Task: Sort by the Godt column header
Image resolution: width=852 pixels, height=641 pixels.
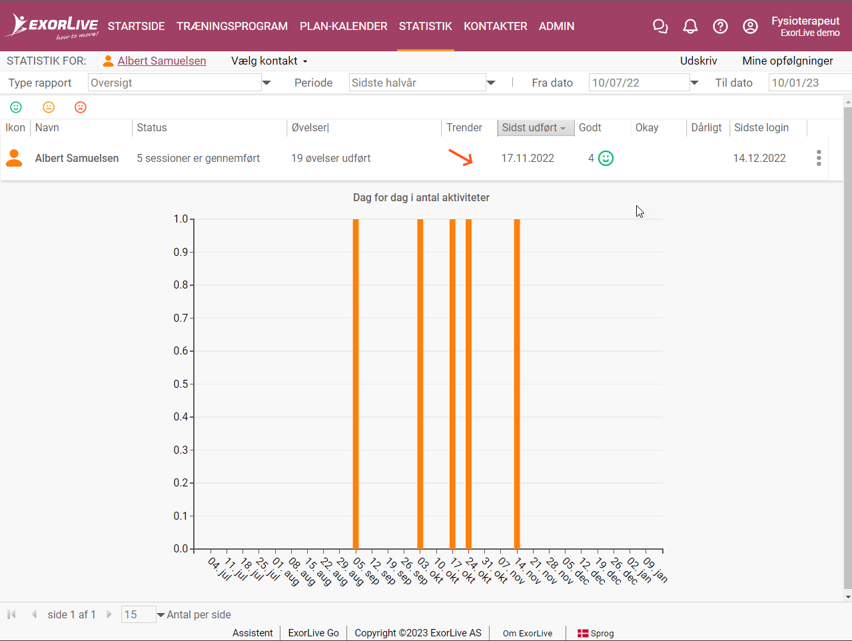Action: tap(602, 127)
